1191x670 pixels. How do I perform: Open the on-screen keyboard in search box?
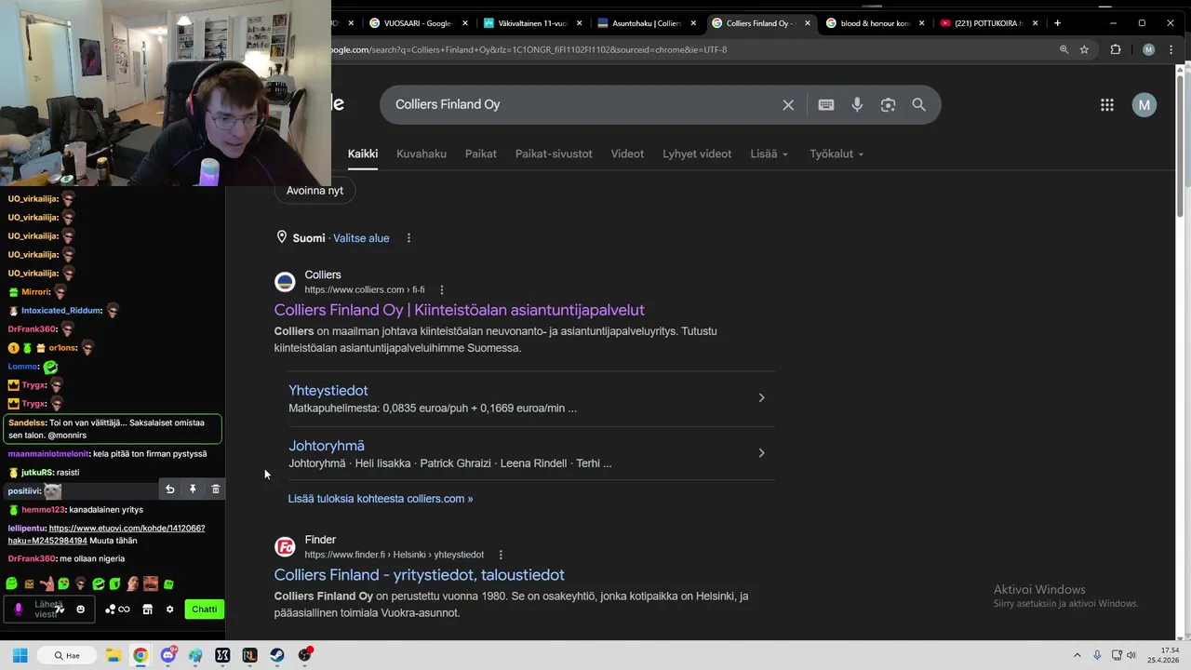tap(826, 105)
